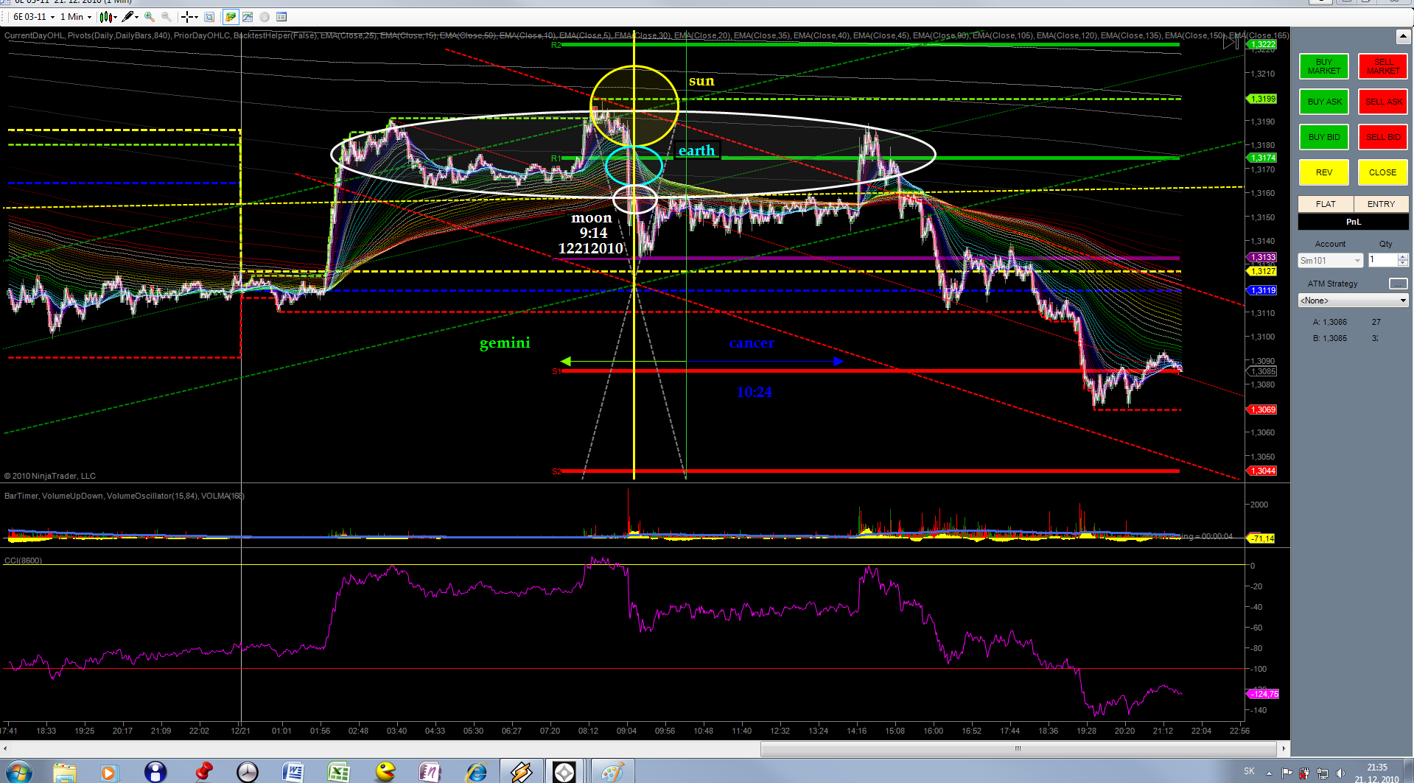Image resolution: width=1414 pixels, height=783 pixels.
Task: Click the zoom out magnifier icon
Action: point(167,17)
